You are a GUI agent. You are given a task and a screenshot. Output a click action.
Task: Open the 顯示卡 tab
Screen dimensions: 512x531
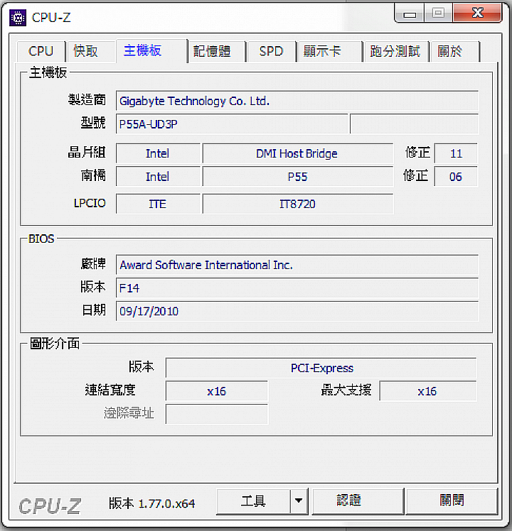[x=329, y=52]
